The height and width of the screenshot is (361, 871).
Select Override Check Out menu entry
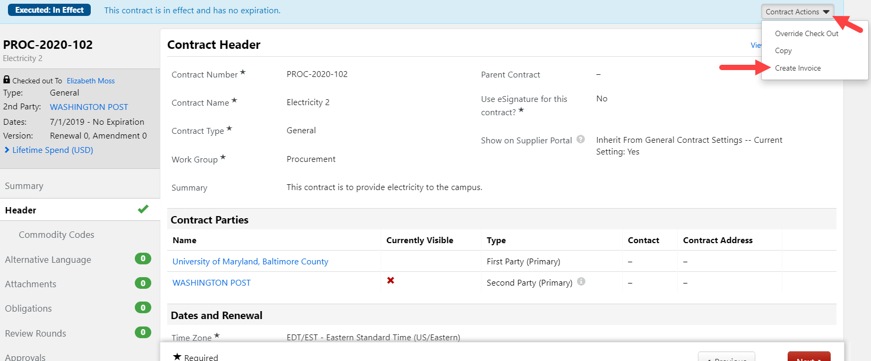click(x=806, y=33)
